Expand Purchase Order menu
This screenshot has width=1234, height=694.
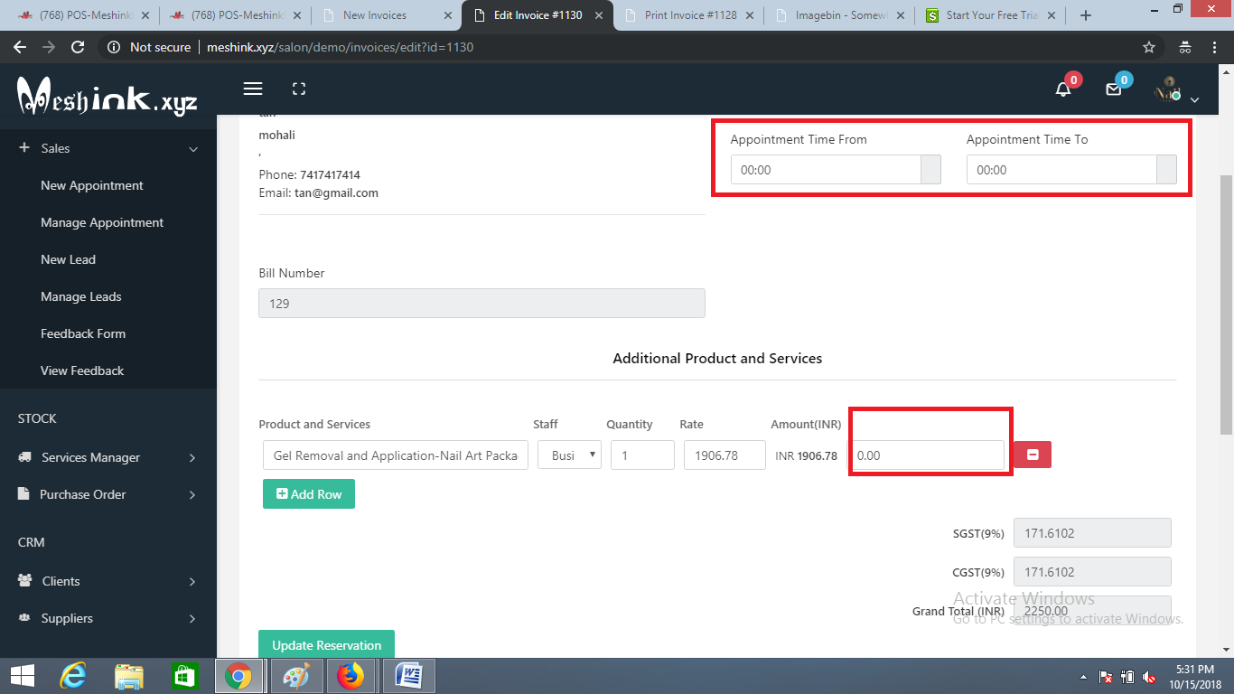108,494
